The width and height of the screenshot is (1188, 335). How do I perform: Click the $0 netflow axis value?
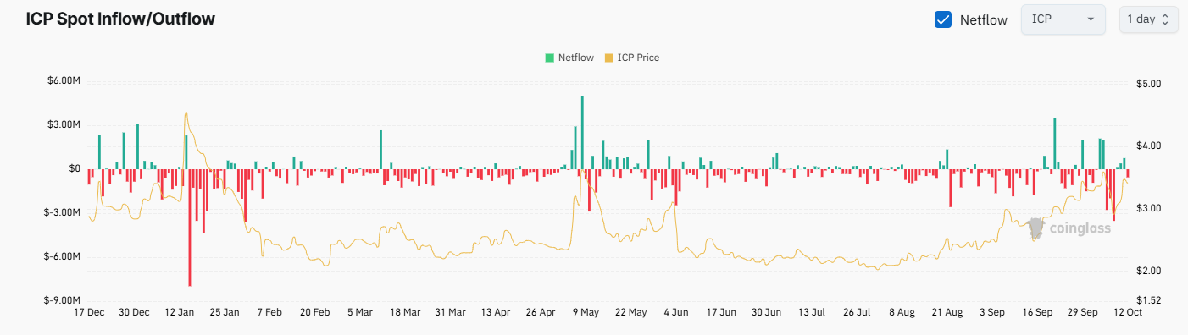pyautogui.click(x=75, y=168)
